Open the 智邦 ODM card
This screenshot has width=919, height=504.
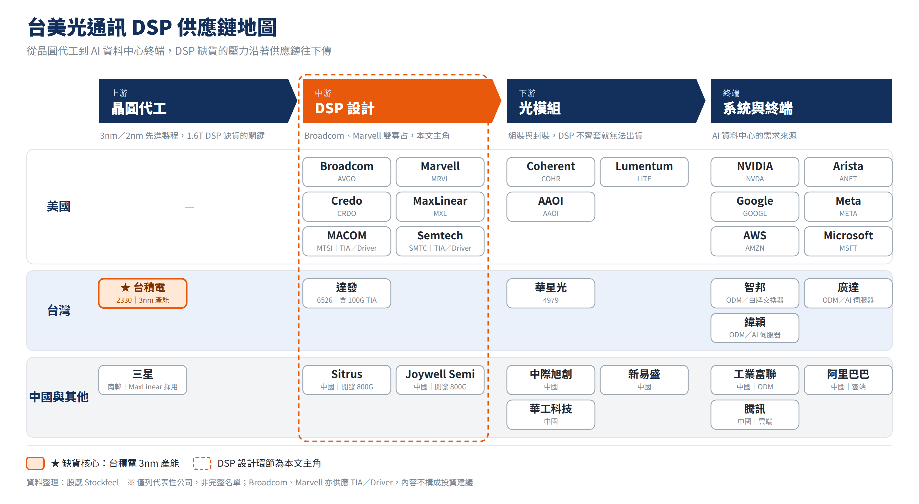coord(755,293)
